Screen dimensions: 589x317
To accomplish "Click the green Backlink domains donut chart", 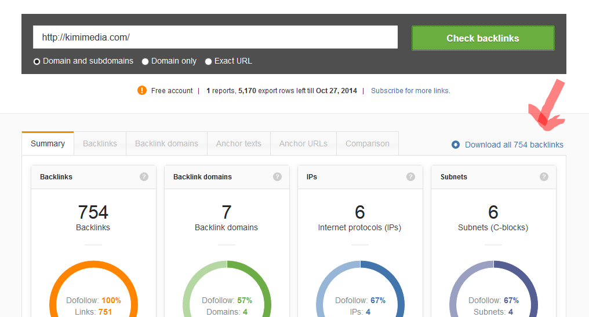I will tap(227, 289).
